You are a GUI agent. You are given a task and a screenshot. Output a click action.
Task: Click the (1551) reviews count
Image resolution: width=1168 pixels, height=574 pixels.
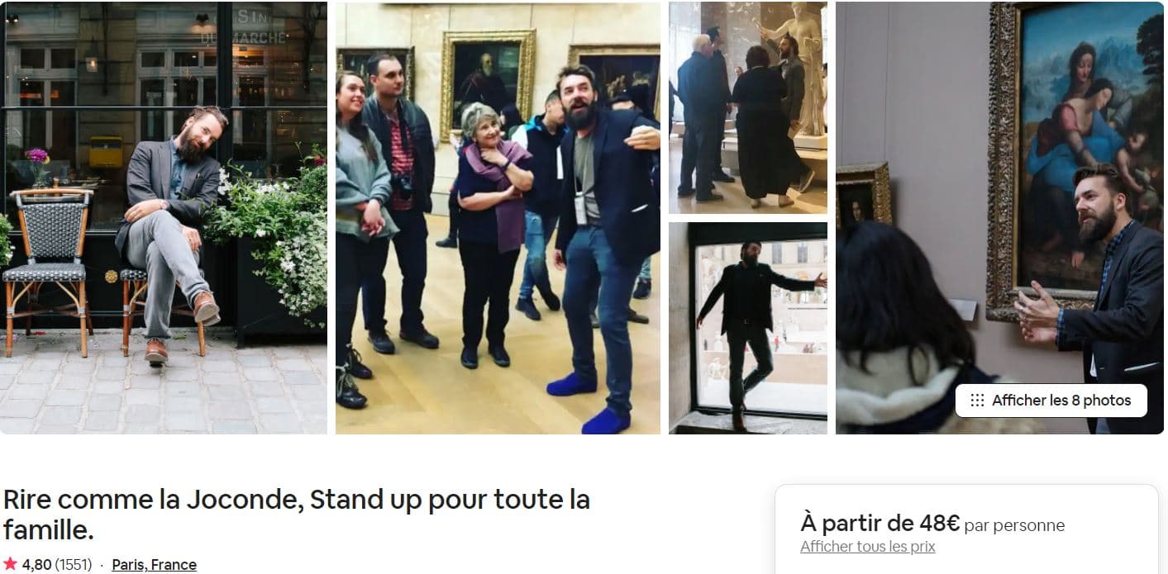73,565
